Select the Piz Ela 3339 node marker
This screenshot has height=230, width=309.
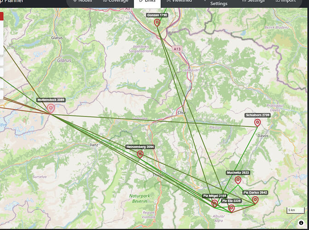[231, 208]
